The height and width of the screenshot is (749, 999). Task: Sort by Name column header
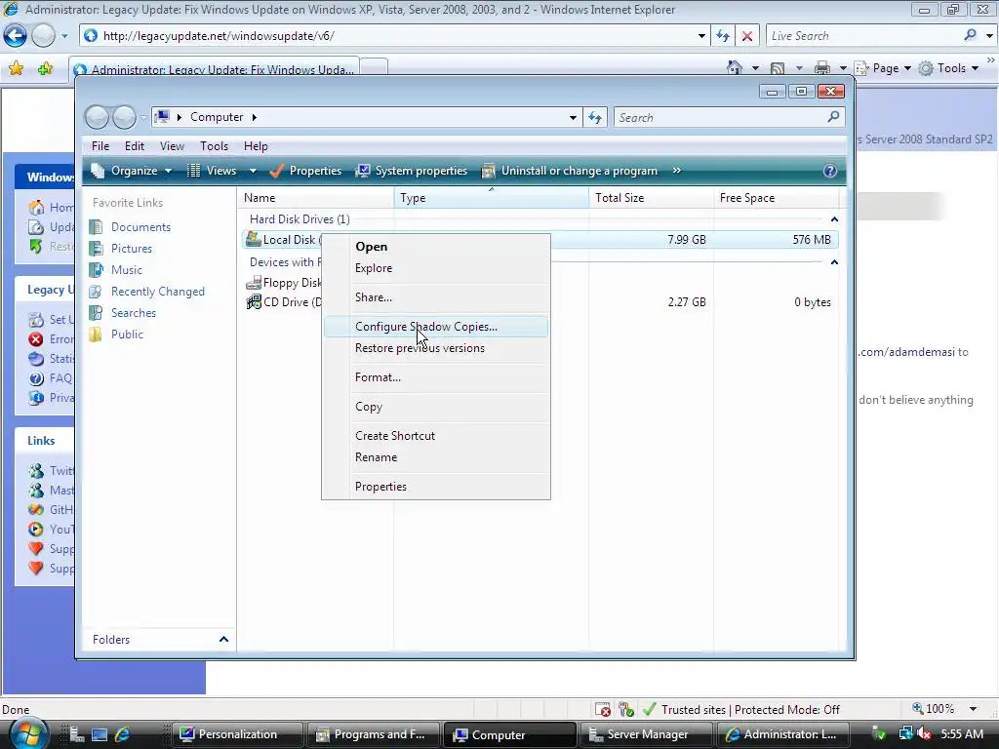[317, 198]
